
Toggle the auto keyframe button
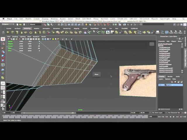pos(183,113)
